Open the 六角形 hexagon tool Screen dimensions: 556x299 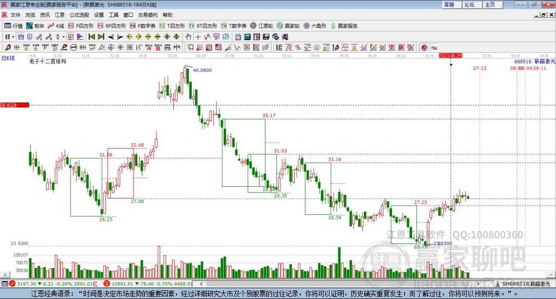[x=315, y=26]
